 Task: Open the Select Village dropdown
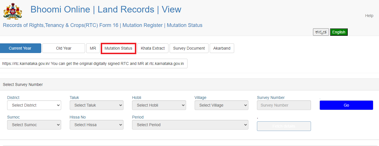click(x=221, y=105)
